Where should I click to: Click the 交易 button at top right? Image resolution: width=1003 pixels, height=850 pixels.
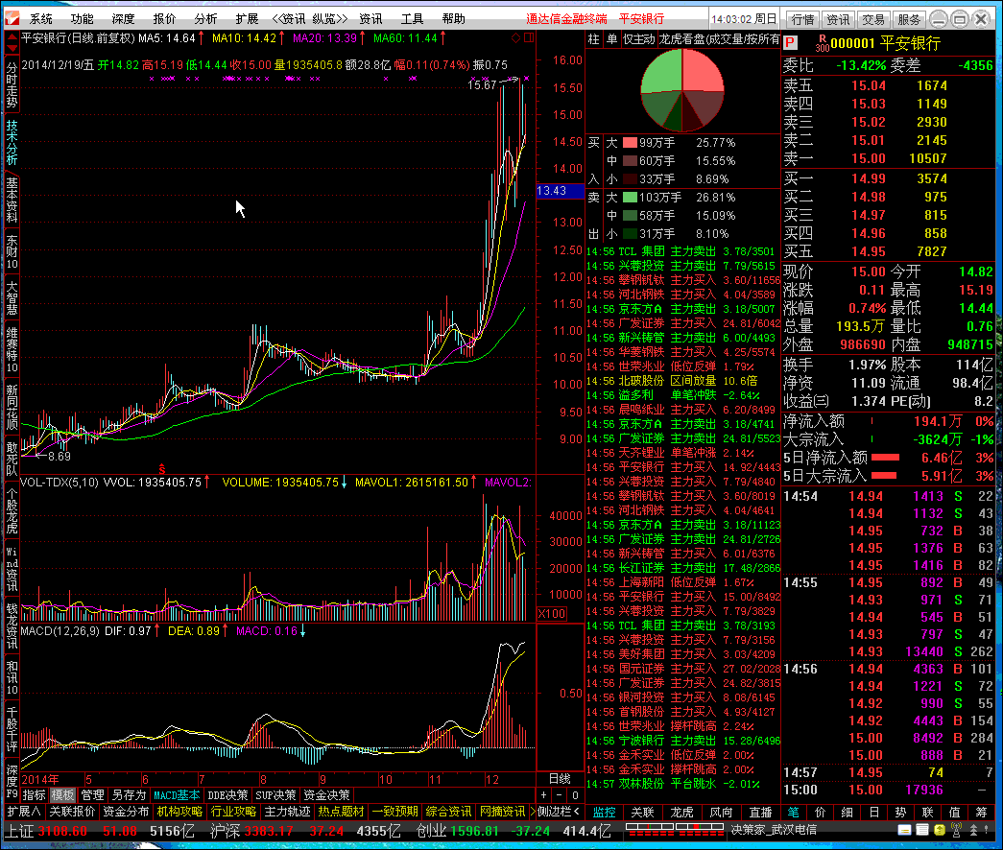pos(873,19)
